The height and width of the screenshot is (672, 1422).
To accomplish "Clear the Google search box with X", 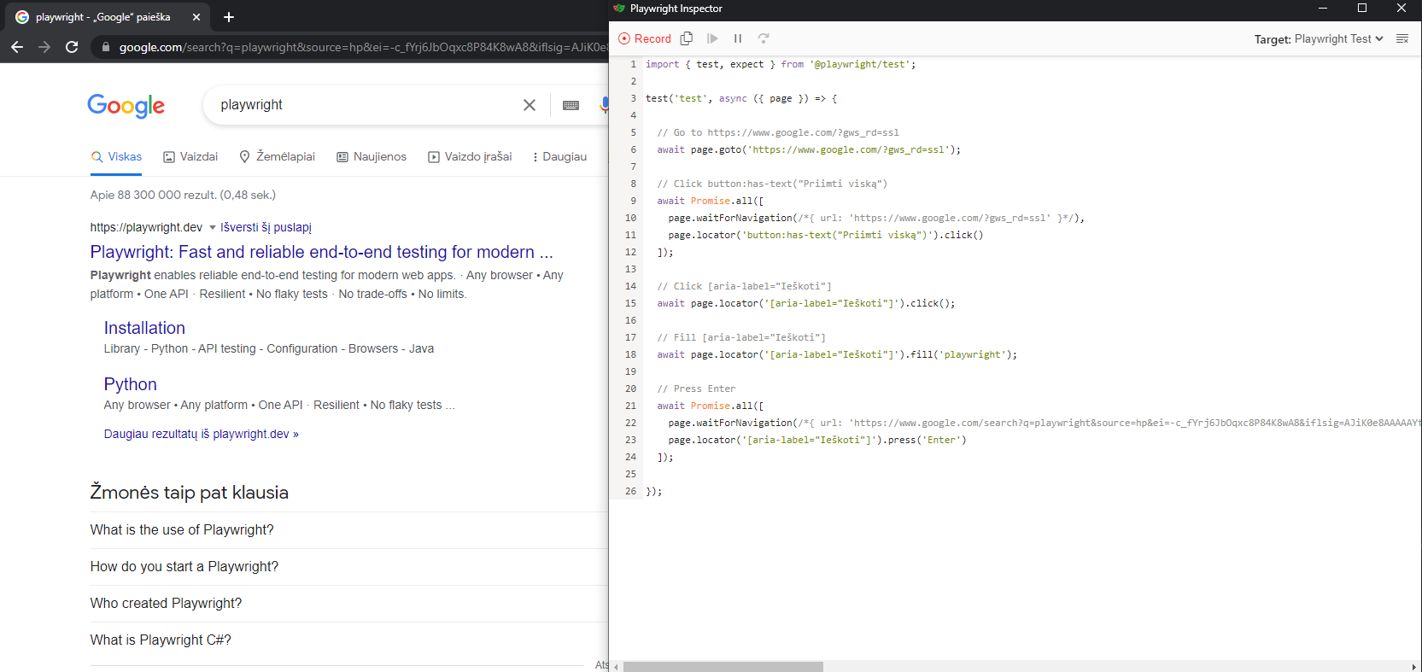I will (530, 105).
